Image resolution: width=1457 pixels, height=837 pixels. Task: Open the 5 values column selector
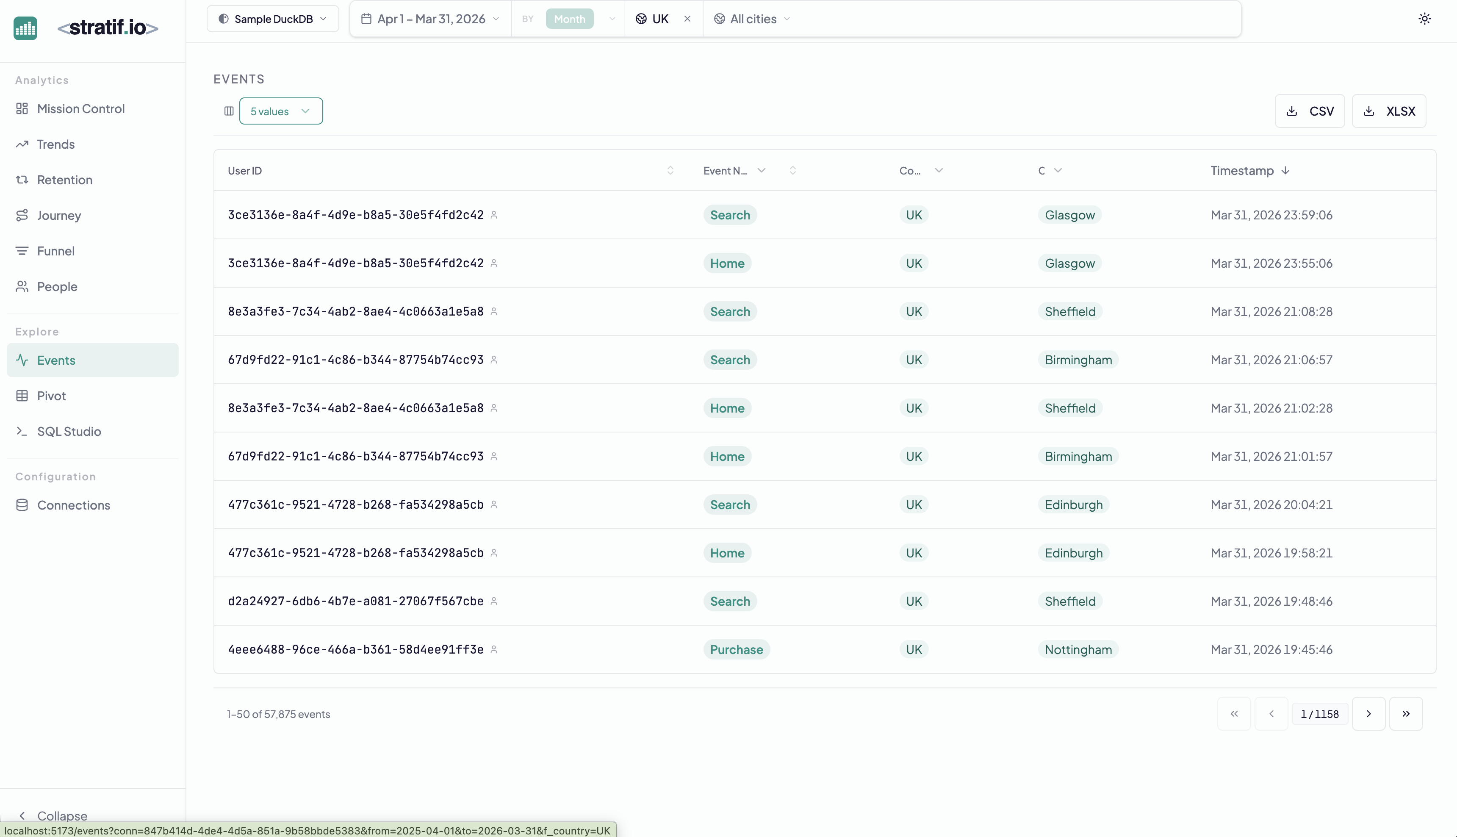281,111
